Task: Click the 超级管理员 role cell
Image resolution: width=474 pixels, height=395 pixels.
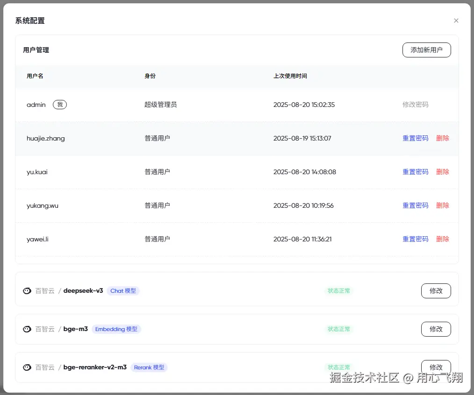Action: 160,105
